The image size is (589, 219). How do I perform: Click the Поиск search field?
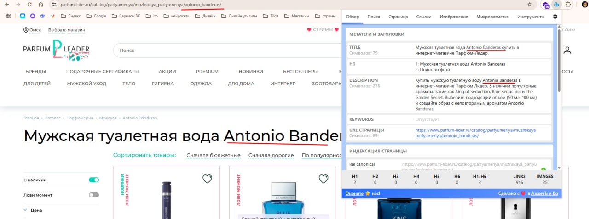pyautogui.click(x=228, y=51)
